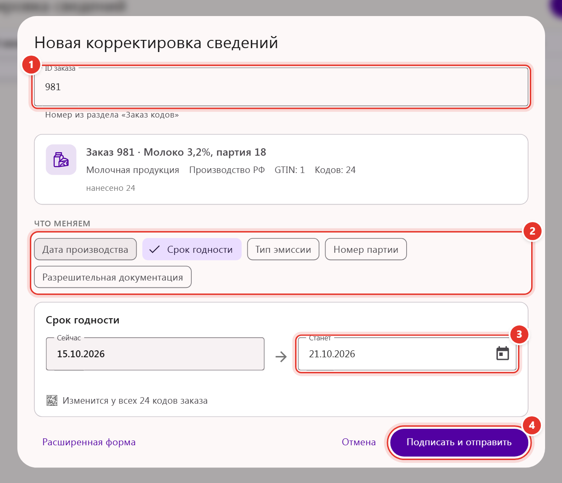Viewport: 562px width, 483px height.
Task: Click the Станет date input field
Action: pyautogui.click(x=408, y=354)
